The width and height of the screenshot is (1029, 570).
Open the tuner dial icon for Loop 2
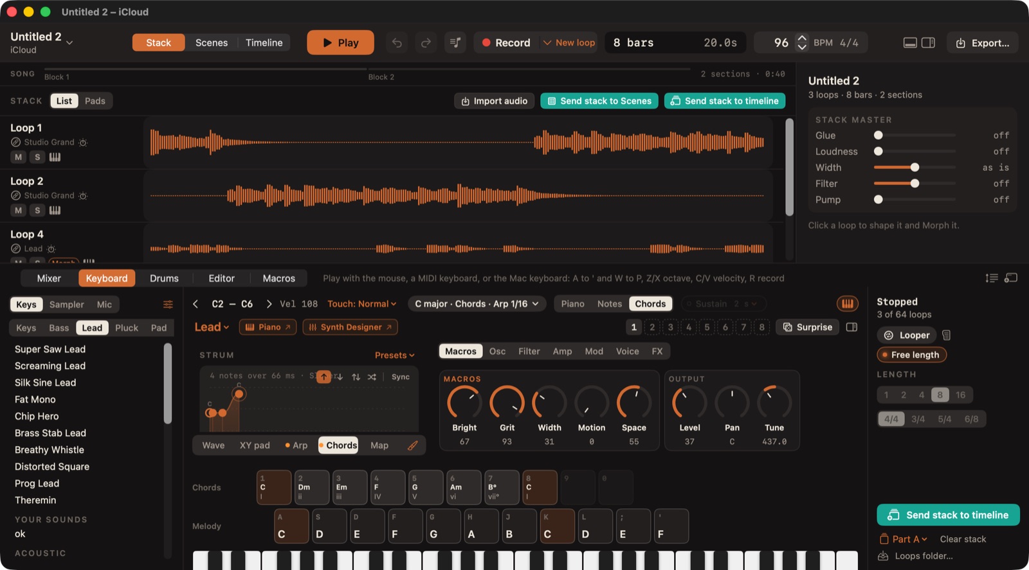(x=83, y=195)
